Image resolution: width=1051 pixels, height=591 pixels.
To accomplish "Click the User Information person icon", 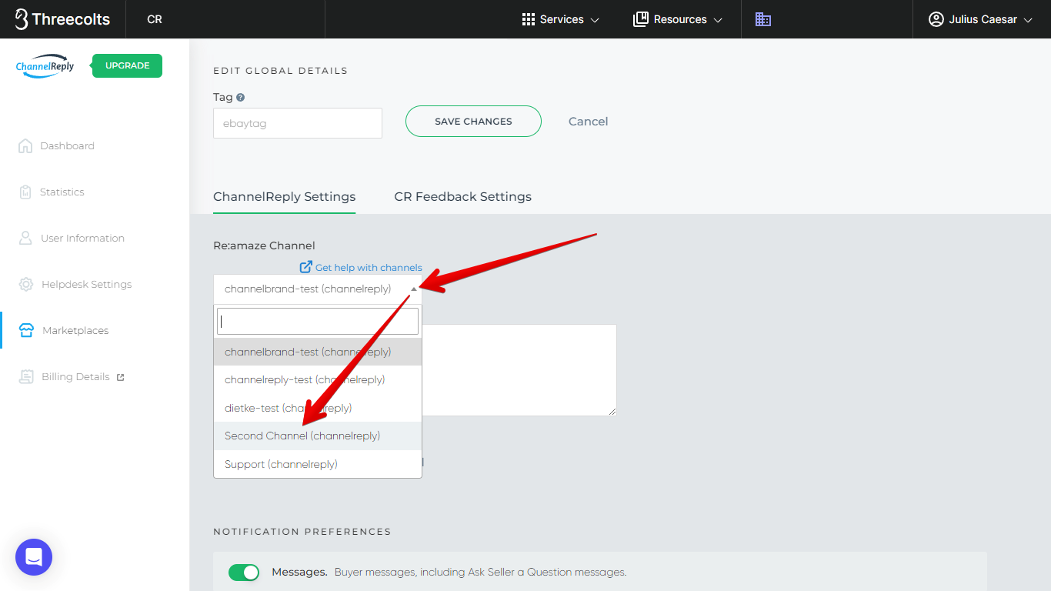I will pos(25,238).
